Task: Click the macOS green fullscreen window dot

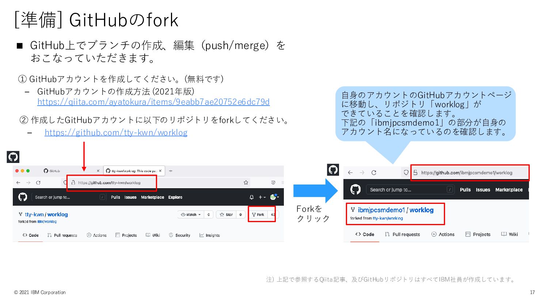Action: pyautogui.click(x=28, y=171)
